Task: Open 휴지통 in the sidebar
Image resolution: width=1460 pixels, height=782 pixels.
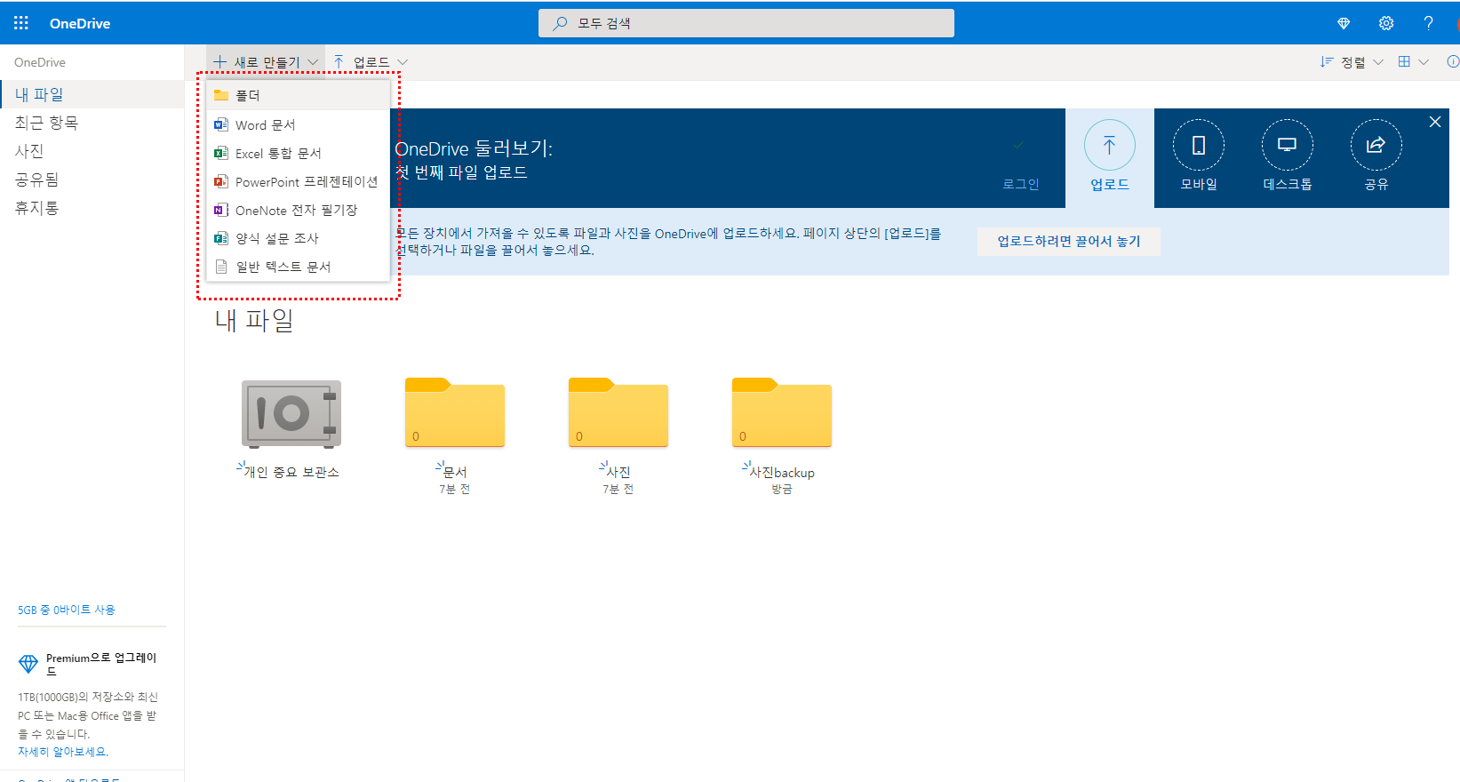Action: pos(92,208)
